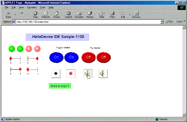Click the active loudspeaker icon with sound waves
This screenshot has width=187, height=122.
(88, 74)
